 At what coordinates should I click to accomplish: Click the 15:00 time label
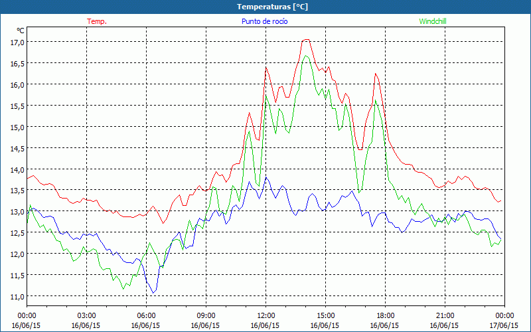point(325,316)
